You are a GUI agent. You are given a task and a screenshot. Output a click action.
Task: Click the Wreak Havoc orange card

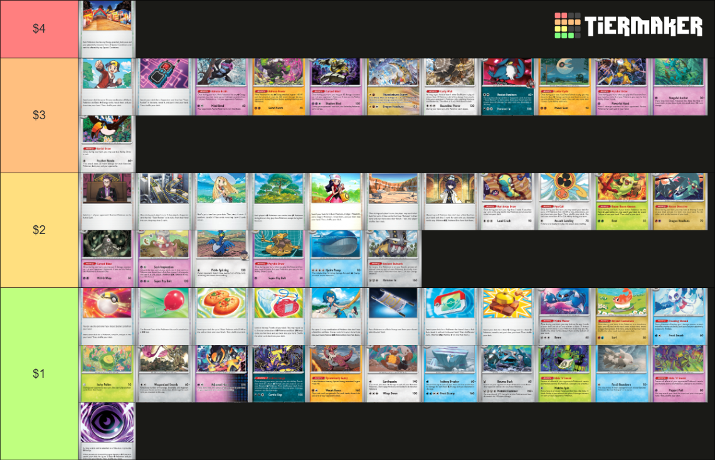tap(336, 374)
